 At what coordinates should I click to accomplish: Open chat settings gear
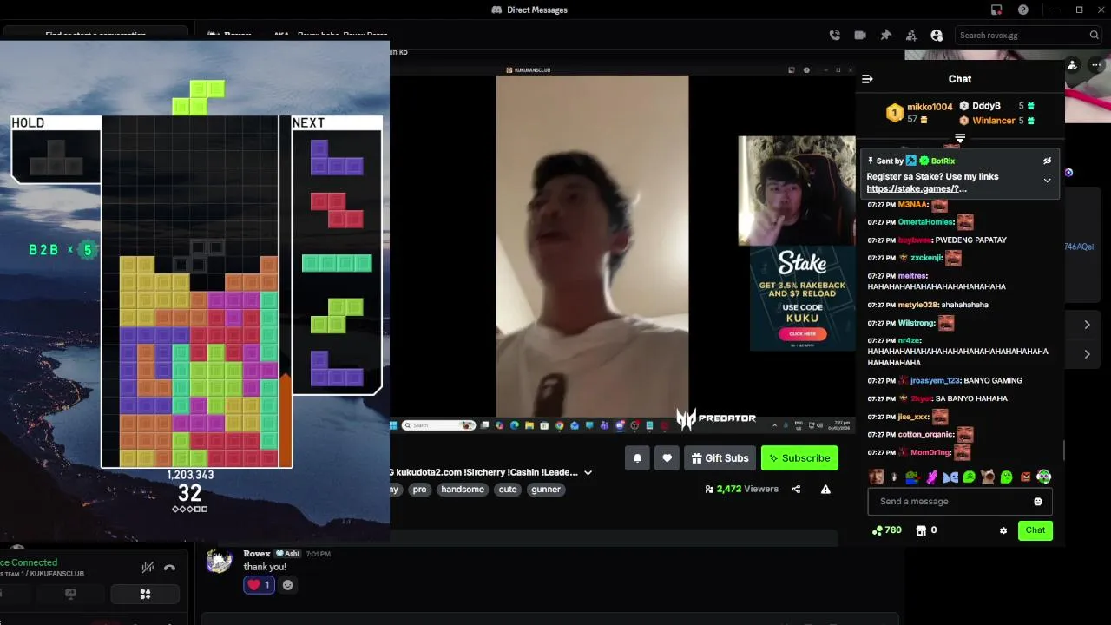tap(1003, 530)
